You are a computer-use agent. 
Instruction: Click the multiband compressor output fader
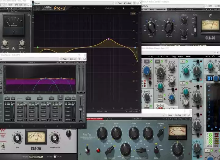[x=81, y=108]
